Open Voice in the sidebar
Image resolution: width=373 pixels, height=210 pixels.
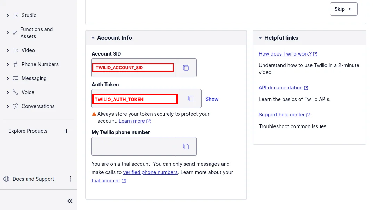(x=28, y=92)
